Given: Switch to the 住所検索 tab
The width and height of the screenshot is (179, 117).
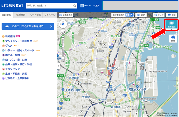Looking at the screenshot, I should pyautogui.click(x=21, y=15).
